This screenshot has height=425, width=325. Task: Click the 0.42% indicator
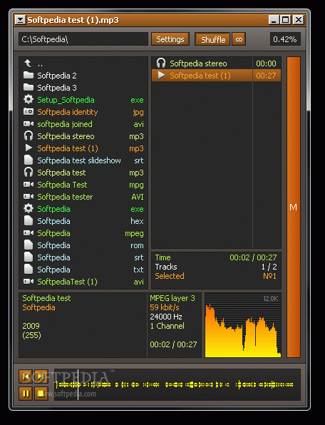point(285,39)
